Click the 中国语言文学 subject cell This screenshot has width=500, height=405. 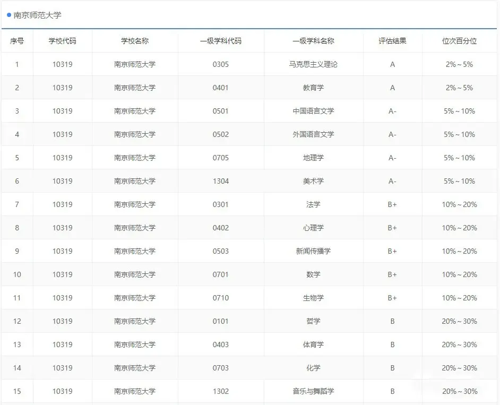pos(314,111)
